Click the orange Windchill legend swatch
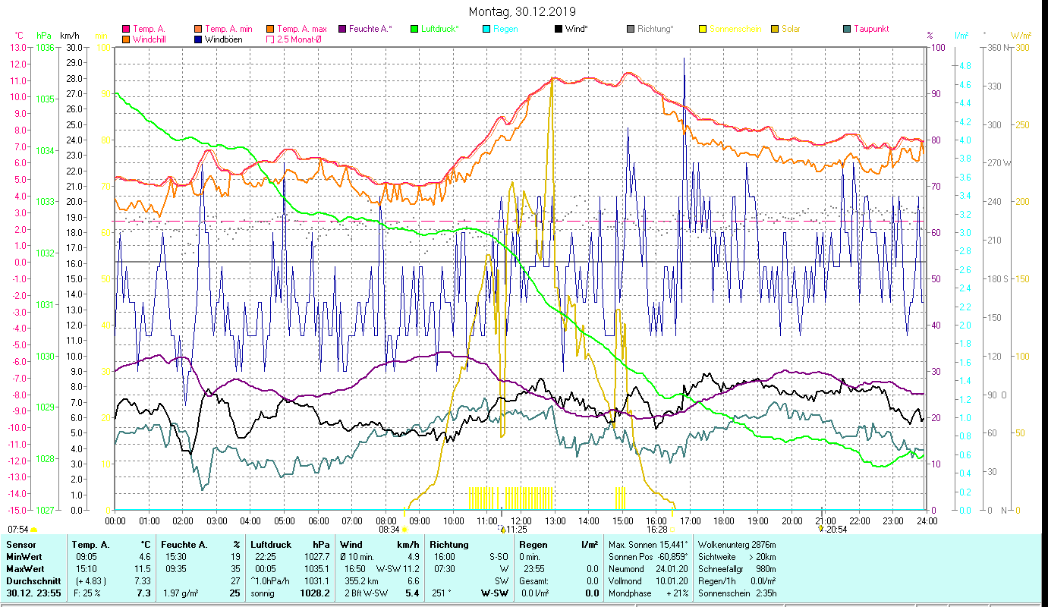1048x607 pixels. tap(126, 39)
